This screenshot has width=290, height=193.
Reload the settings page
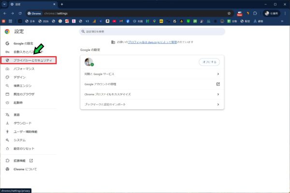click(20, 14)
